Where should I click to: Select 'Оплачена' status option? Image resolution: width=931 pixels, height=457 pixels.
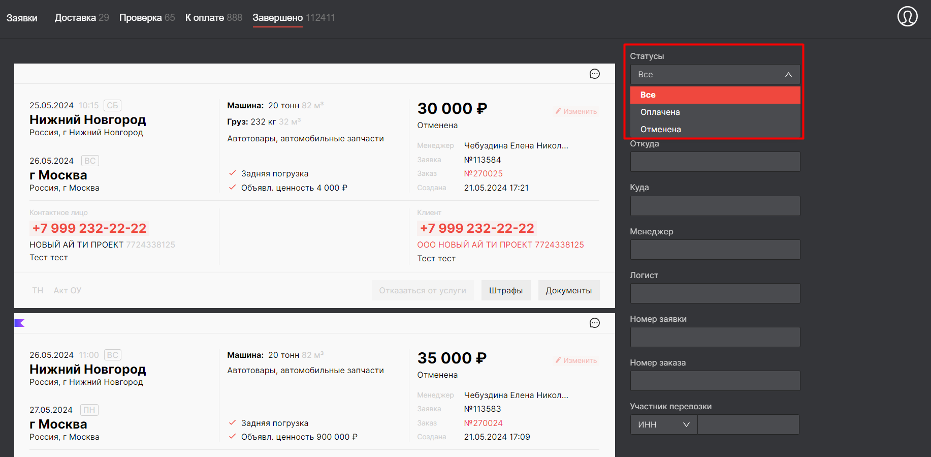point(715,112)
